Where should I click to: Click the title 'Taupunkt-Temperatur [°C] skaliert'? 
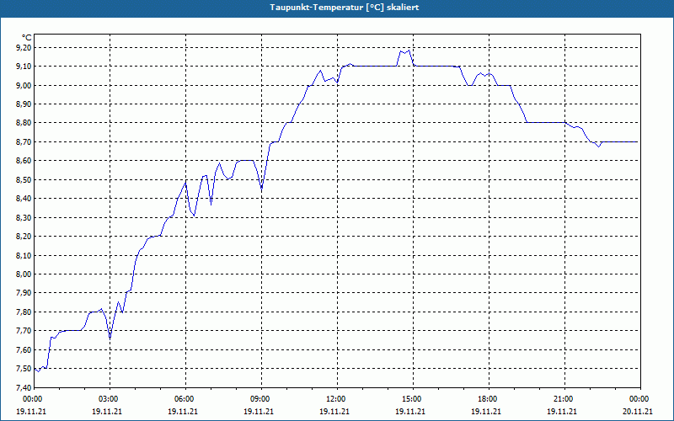click(x=344, y=8)
